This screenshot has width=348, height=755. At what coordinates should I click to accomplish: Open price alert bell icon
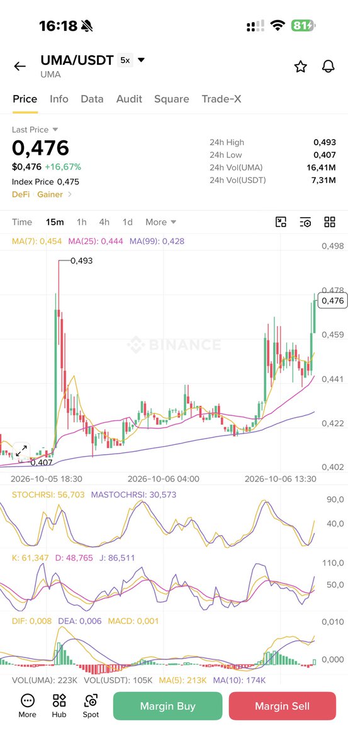click(328, 66)
